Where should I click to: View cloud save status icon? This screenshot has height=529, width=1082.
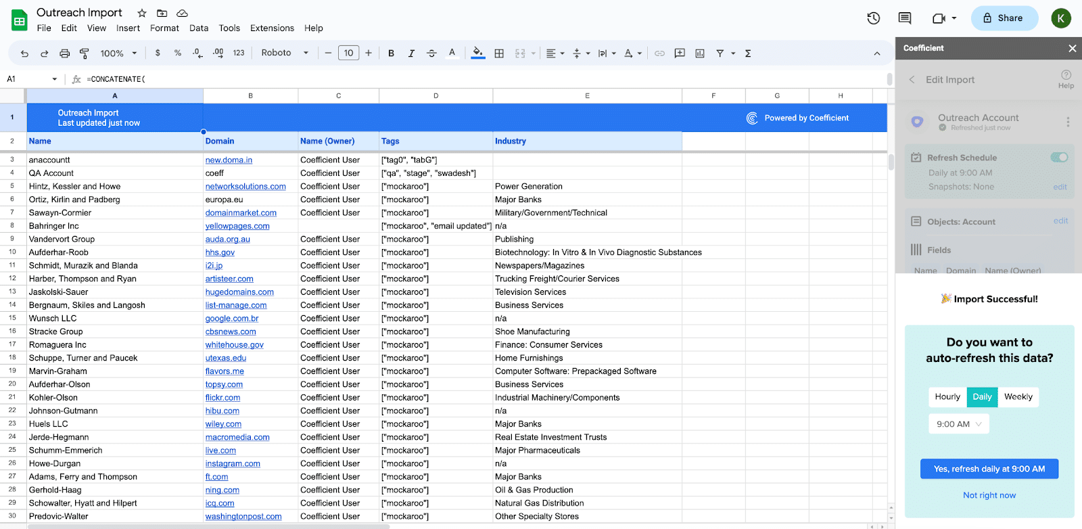182,13
